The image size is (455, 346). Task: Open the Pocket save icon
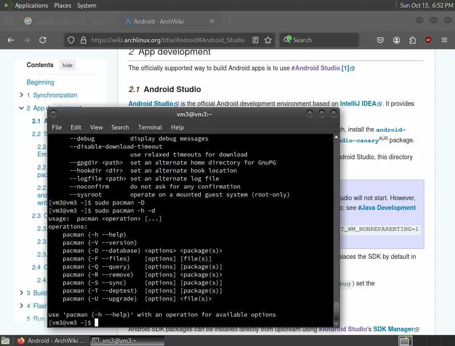380,40
